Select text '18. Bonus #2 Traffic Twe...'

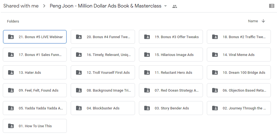[x=244, y=37]
